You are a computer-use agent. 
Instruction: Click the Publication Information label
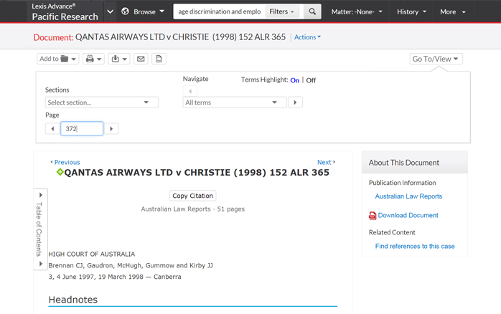point(402,183)
